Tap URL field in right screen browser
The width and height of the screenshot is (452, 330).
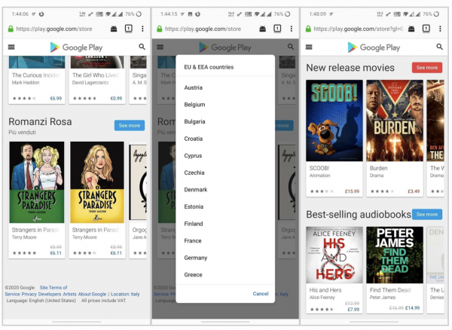(359, 29)
